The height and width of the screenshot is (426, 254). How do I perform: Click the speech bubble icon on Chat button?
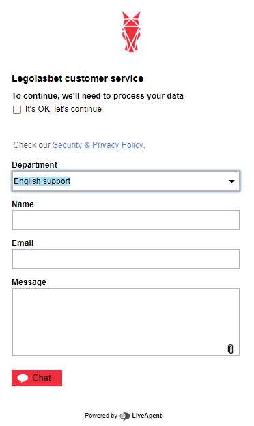coord(23,378)
